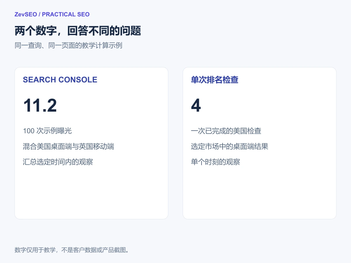Select the heading 两个数字，回答不同的问题
351x263 pixels.
coord(78,31)
